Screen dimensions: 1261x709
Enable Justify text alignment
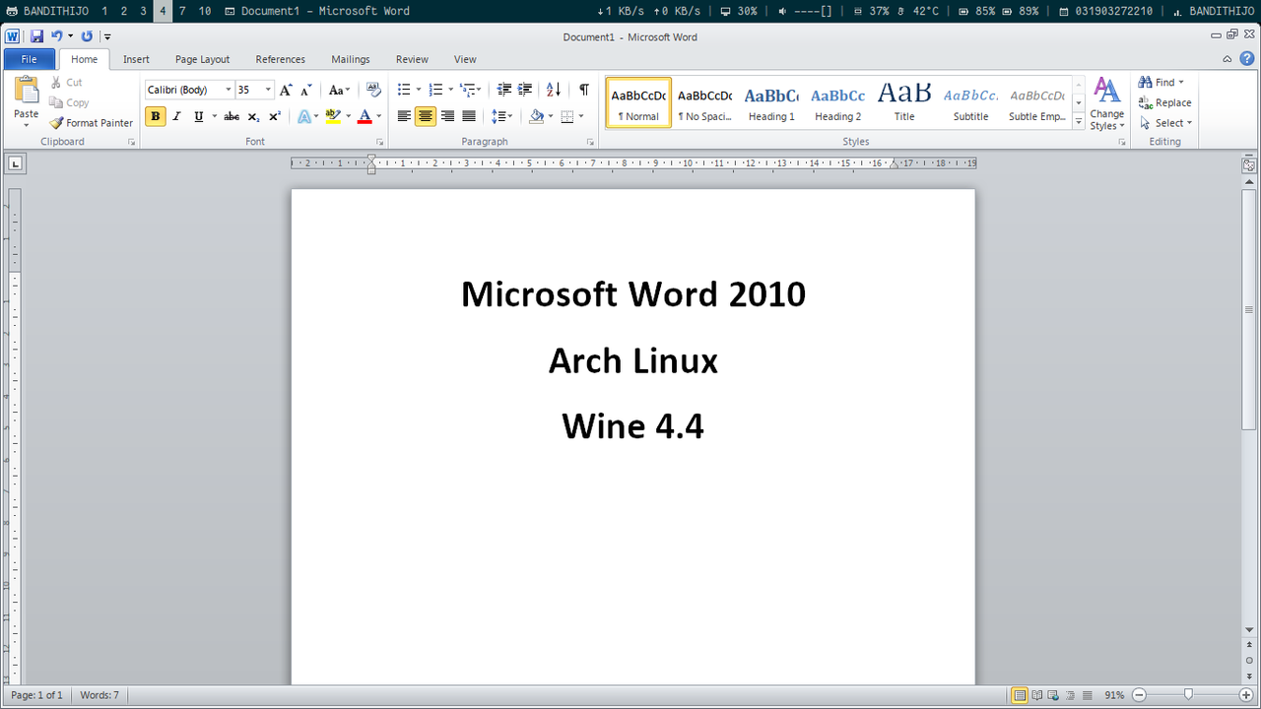click(469, 116)
